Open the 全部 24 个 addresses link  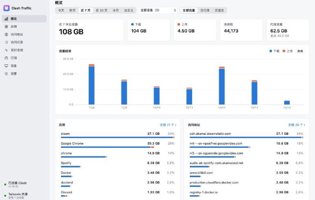point(296,125)
